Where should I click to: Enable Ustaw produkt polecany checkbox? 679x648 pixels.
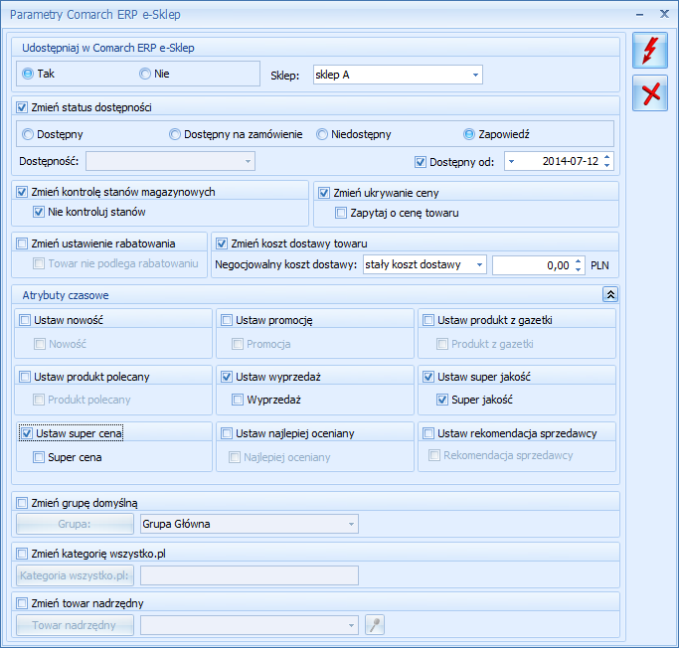click(x=25, y=377)
